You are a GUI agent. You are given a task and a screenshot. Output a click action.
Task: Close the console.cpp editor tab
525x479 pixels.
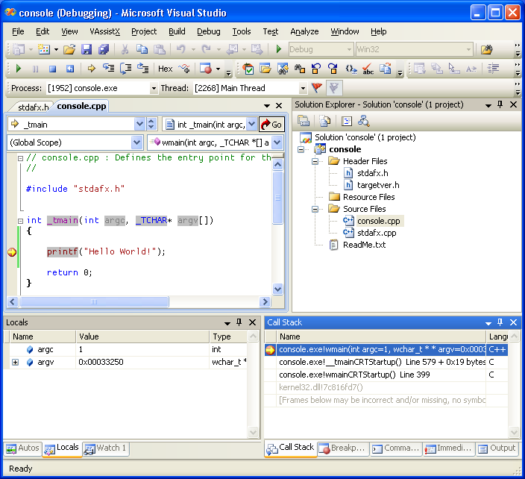pyautogui.click(x=279, y=105)
